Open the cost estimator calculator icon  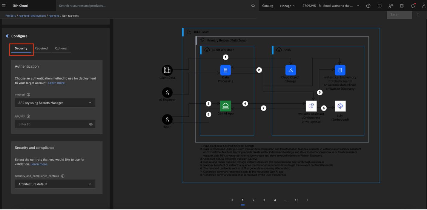click(x=402, y=6)
